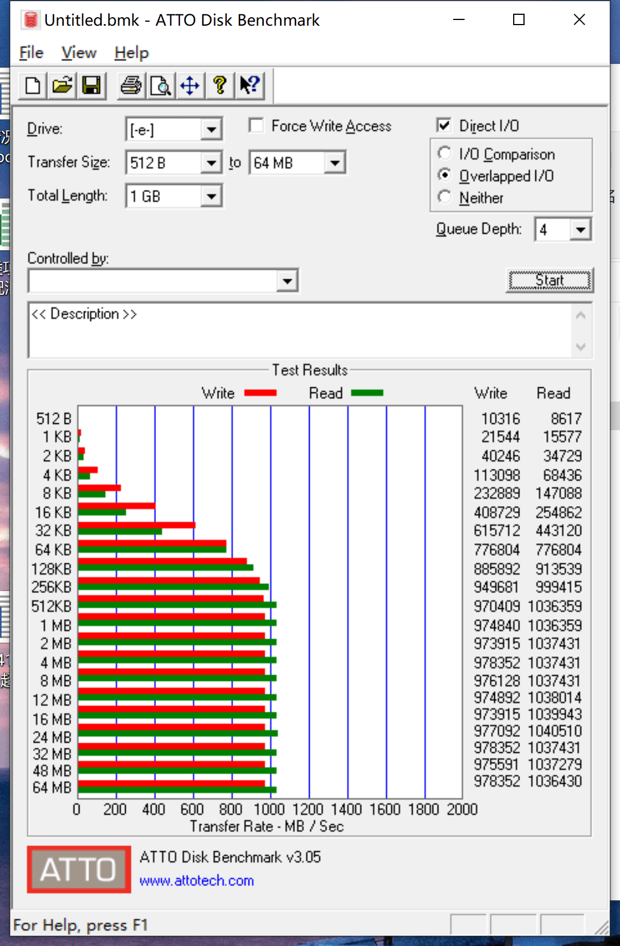Open a benchmark file via folder icon
The image size is (620, 946).
click(x=62, y=86)
